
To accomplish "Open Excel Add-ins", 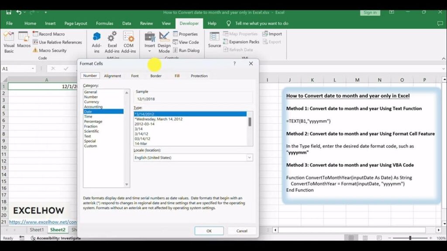I will pos(112,42).
